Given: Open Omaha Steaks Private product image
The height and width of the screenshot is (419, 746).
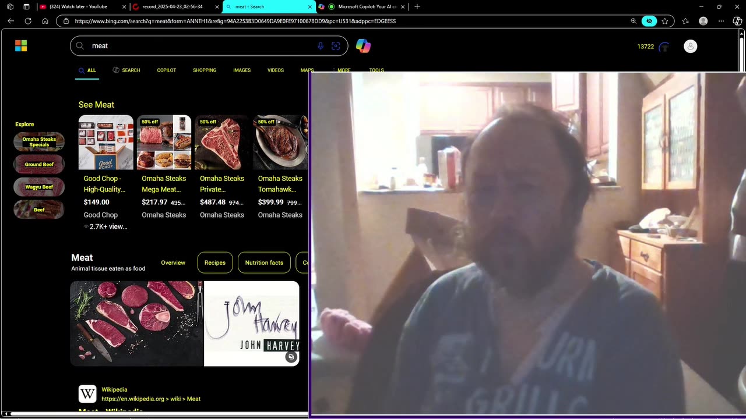Looking at the screenshot, I should (222, 143).
